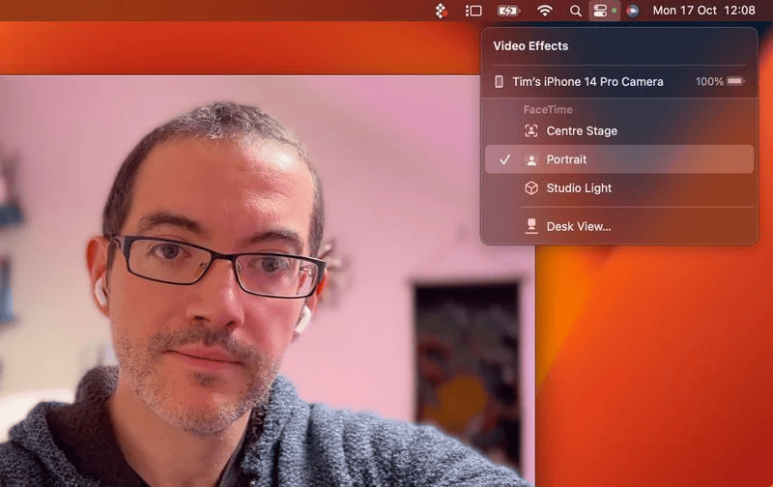The image size is (773, 487).
Task: Click the Stage Manager menu bar icon
Action: tap(473, 11)
